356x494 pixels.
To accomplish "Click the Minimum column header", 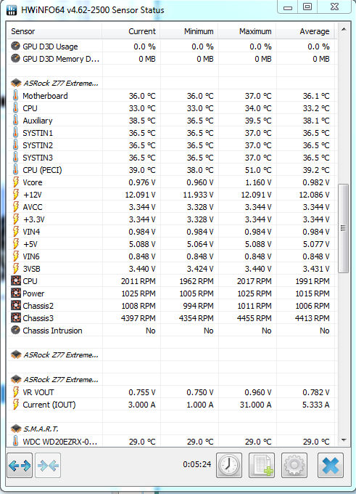I will [x=189, y=31].
